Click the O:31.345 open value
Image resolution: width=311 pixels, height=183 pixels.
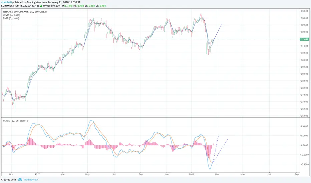click(x=67, y=6)
